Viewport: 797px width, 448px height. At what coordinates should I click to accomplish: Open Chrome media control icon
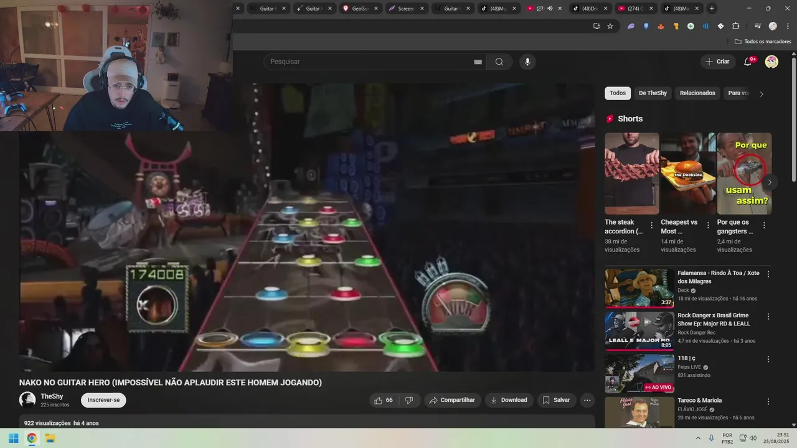click(758, 26)
